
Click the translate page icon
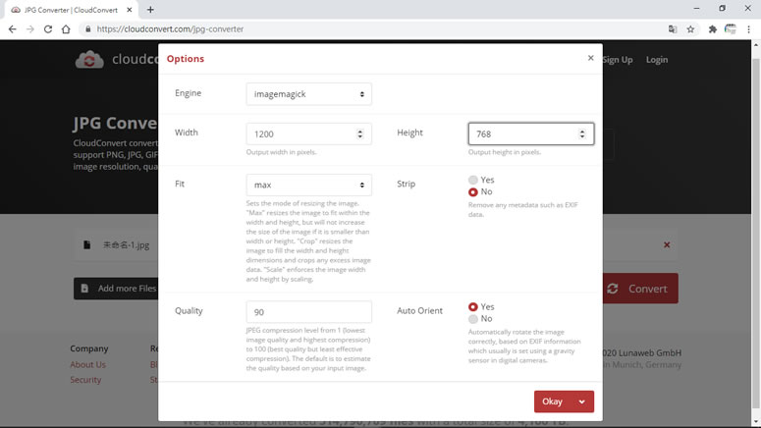[x=673, y=29]
